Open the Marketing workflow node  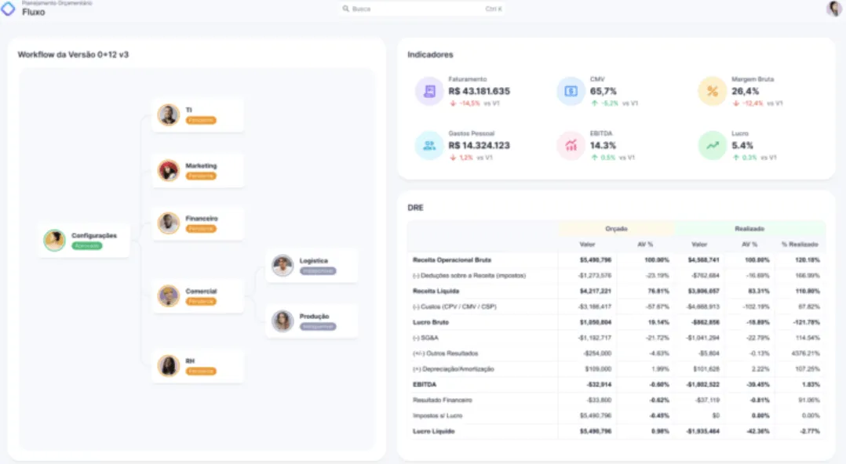click(x=198, y=170)
